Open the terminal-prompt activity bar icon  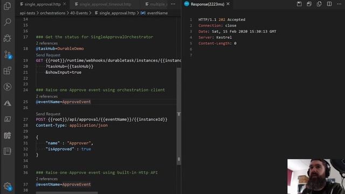point(7,119)
